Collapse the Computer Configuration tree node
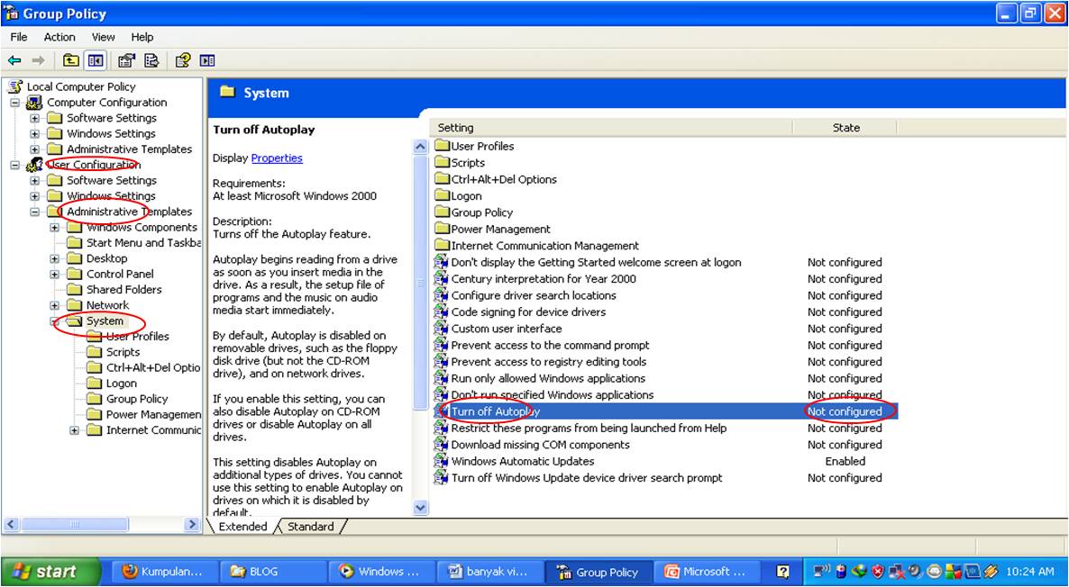Viewport: 1069px width, 587px height. 15,102
